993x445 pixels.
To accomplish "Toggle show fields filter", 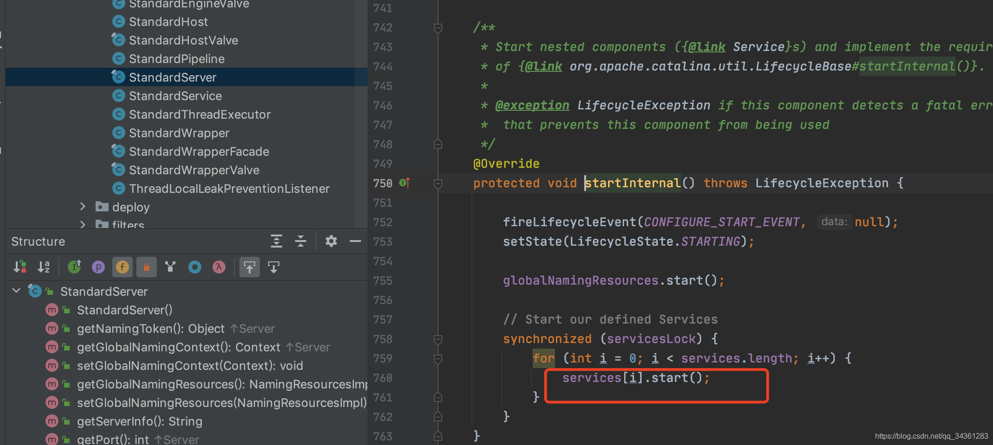I will coord(123,267).
